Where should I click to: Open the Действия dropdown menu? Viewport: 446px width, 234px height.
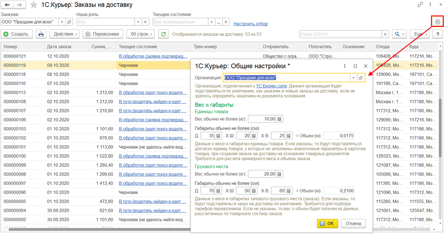click(66, 34)
